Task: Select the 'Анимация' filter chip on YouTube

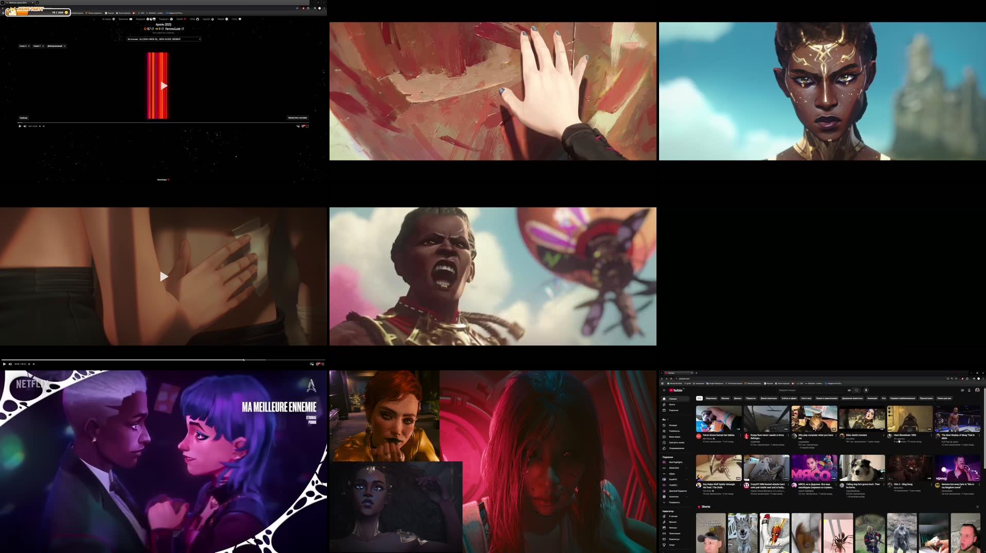Action: [x=872, y=398]
